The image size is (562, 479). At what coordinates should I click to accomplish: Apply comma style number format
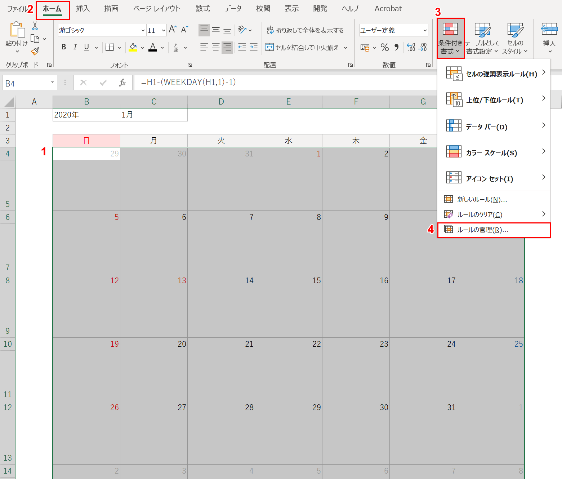click(396, 47)
